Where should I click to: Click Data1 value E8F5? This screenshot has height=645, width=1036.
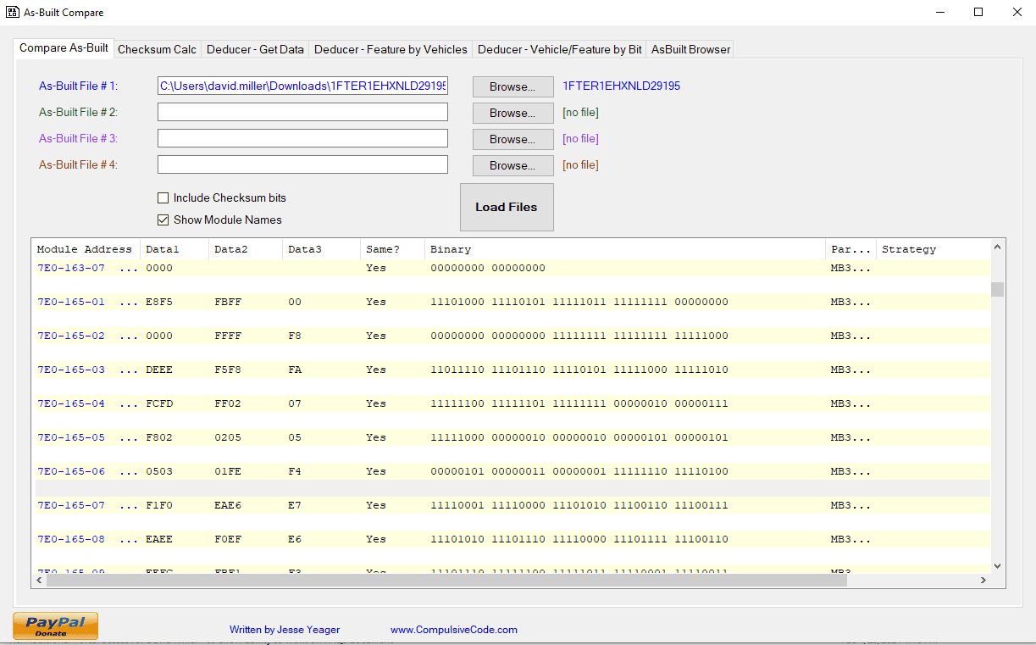(x=159, y=302)
